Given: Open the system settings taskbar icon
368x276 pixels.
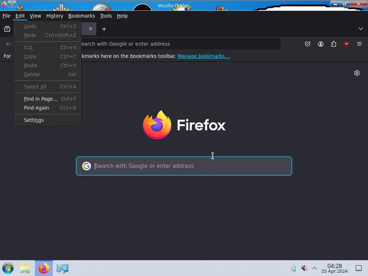Looking at the screenshot, I should [63, 268].
